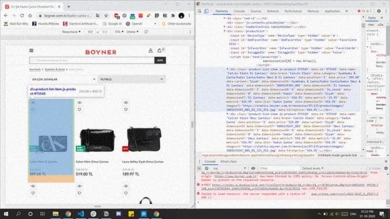Toggle the console live expression eye icon
The width and height of the screenshot is (390, 219).
pos(253,168)
